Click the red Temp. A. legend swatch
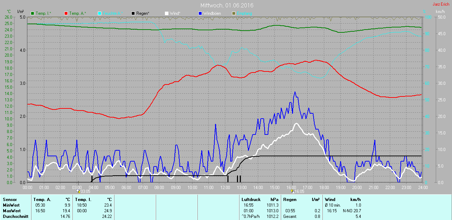 (x=66, y=13)
